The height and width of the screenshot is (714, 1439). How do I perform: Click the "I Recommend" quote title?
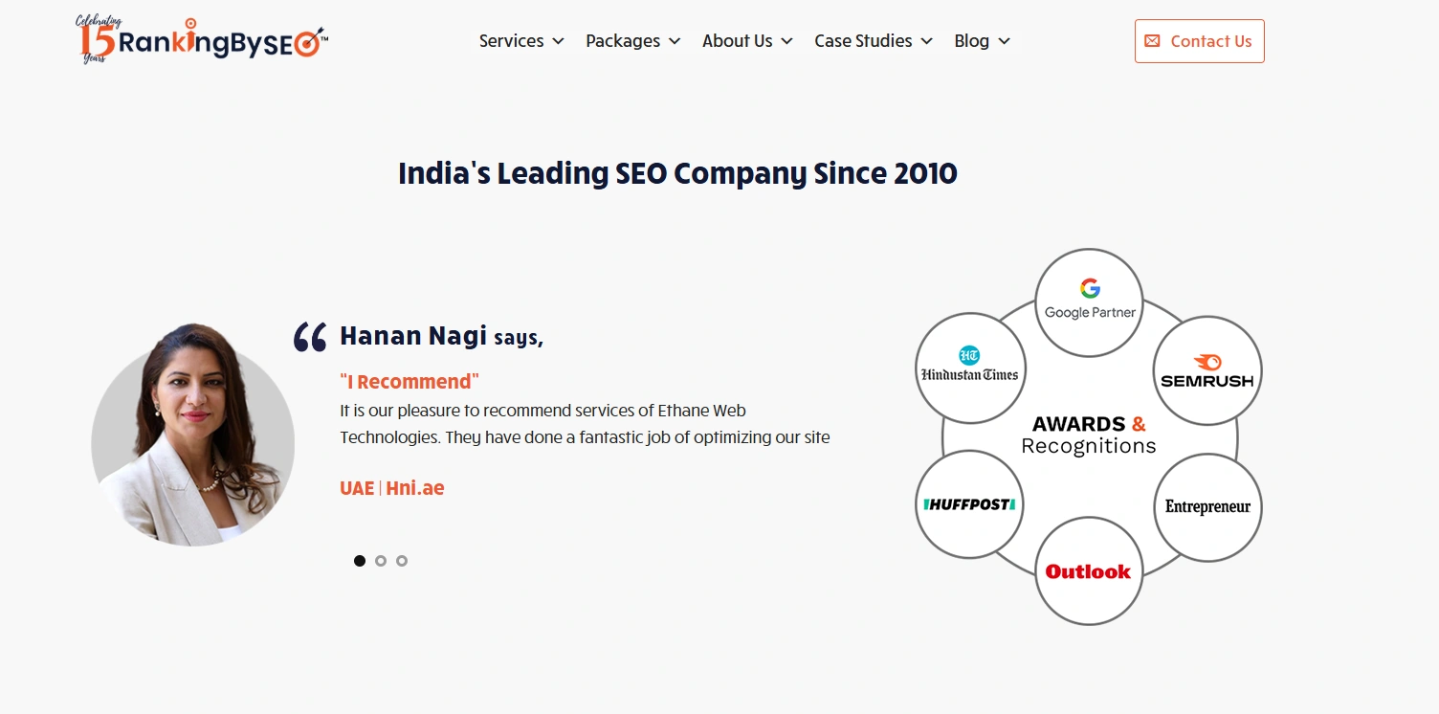tap(410, 382)
